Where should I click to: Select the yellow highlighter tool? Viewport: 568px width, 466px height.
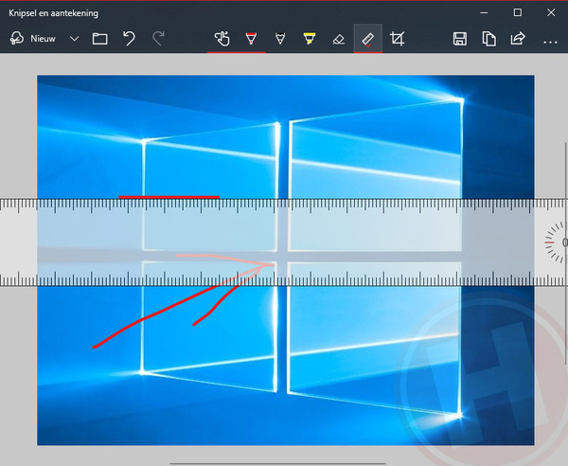point(310,39)
